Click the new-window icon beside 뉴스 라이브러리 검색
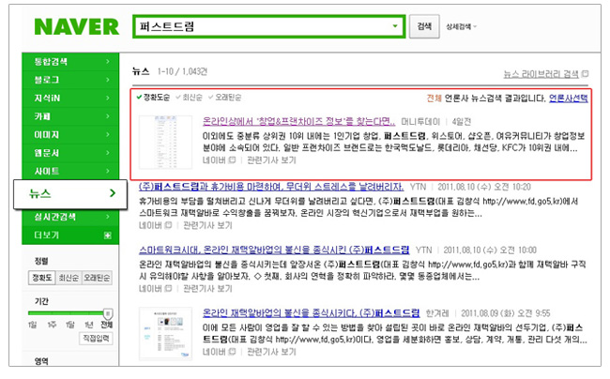The width and height of the screenshot is (610, 379). 585,73
